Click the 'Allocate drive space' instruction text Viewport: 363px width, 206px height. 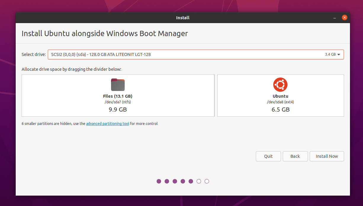(x=71, y=69)
